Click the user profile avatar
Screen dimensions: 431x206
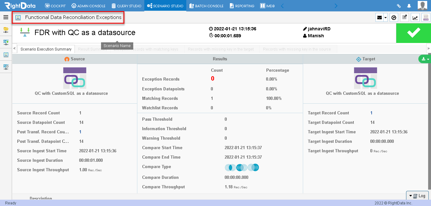422,6
